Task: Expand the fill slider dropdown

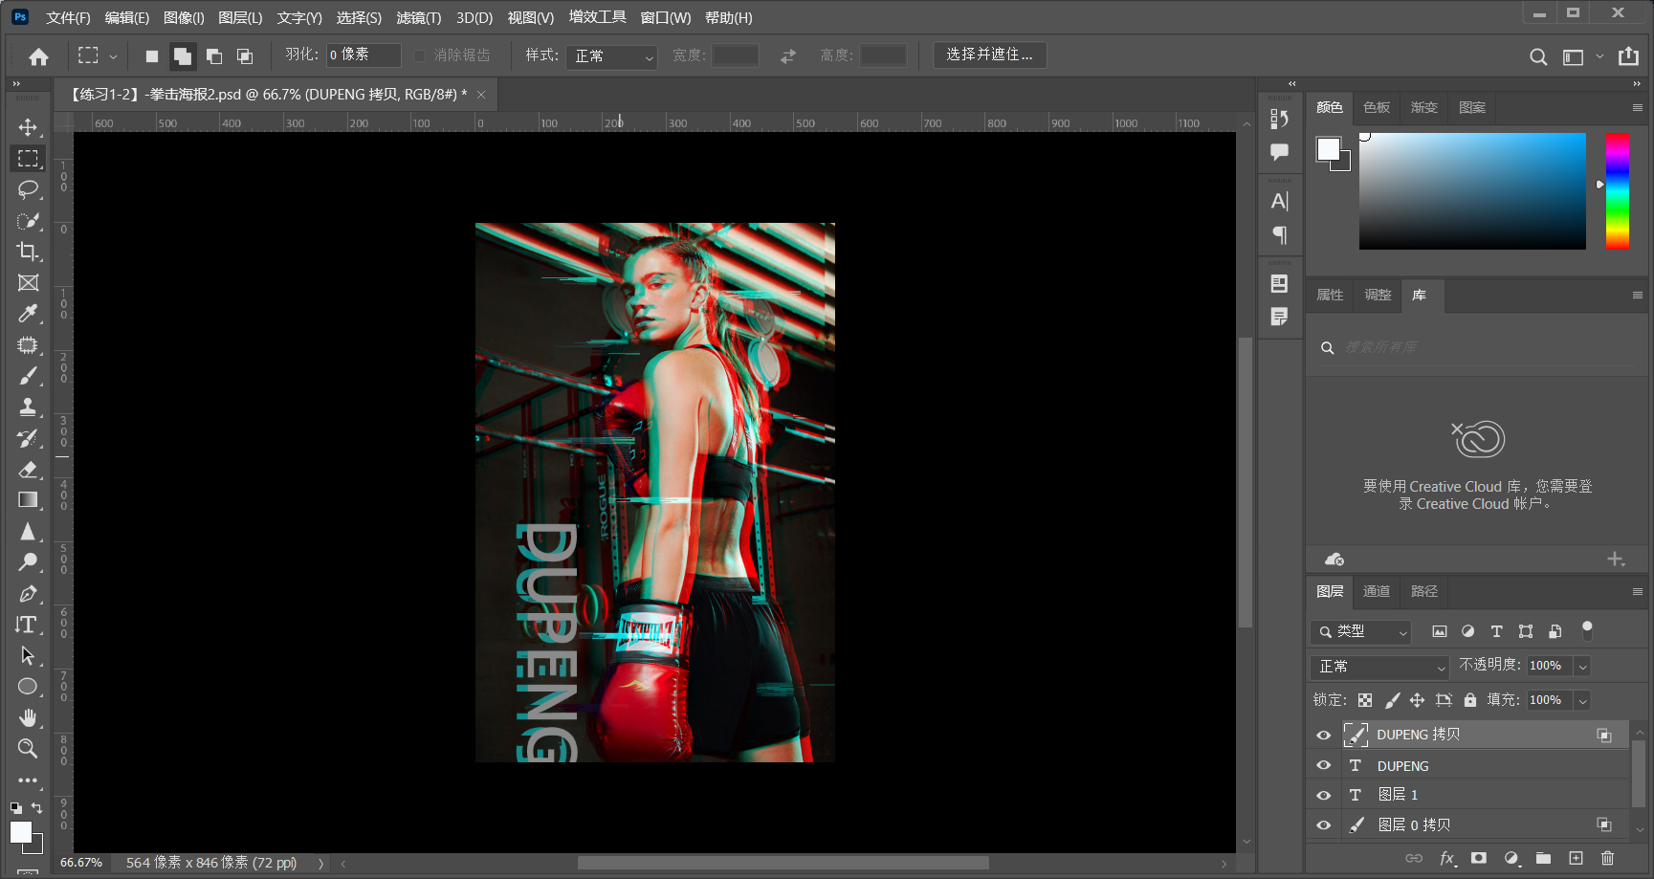Action: (1582, 700)
